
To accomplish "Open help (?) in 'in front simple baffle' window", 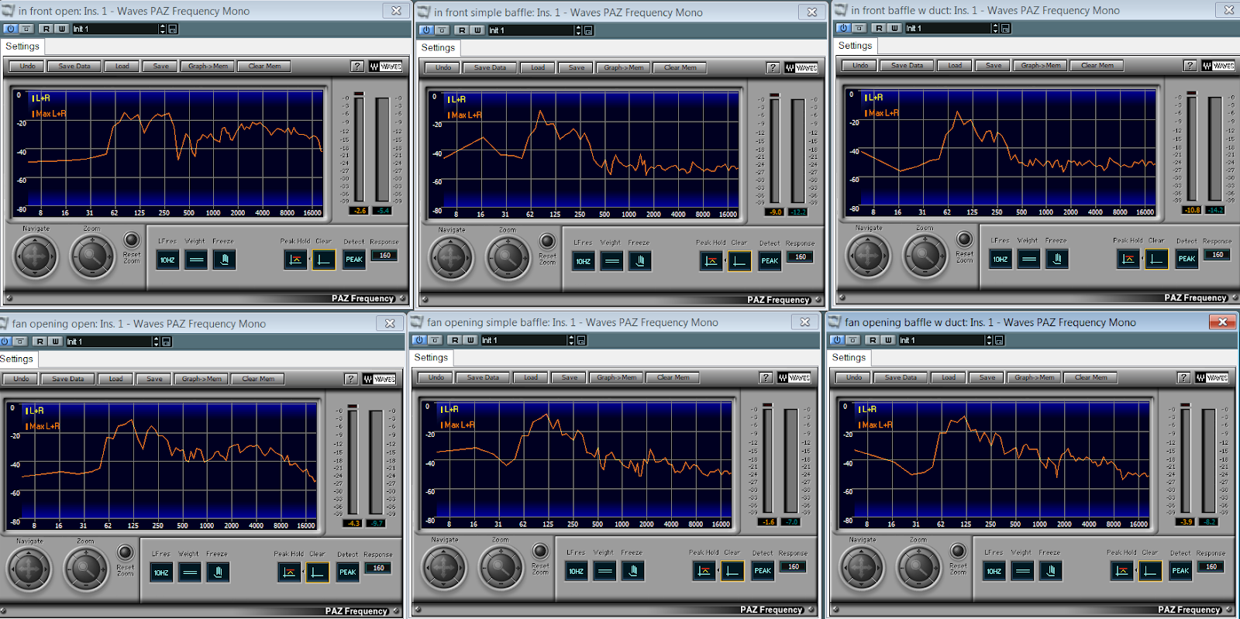I will [x=773, y=68].
